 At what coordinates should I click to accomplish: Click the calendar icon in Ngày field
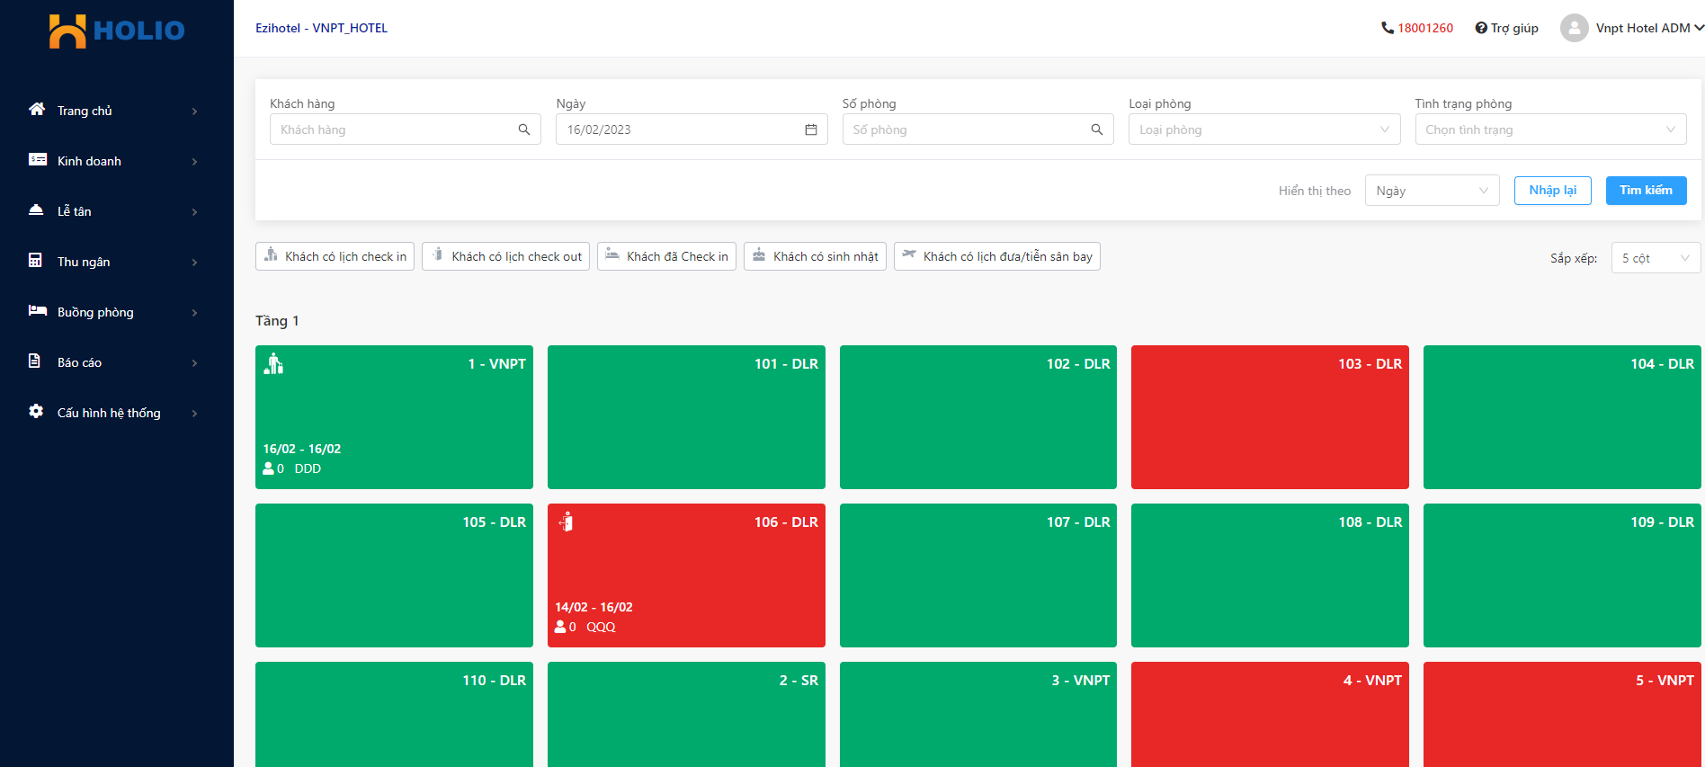pos(810,129)
